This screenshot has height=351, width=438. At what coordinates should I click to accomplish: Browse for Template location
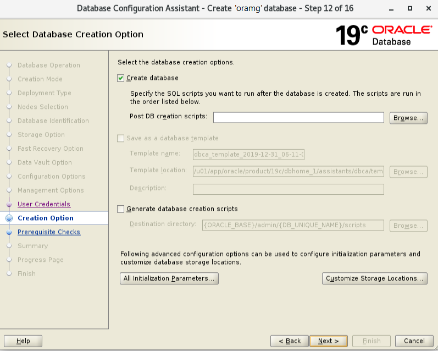408,172
